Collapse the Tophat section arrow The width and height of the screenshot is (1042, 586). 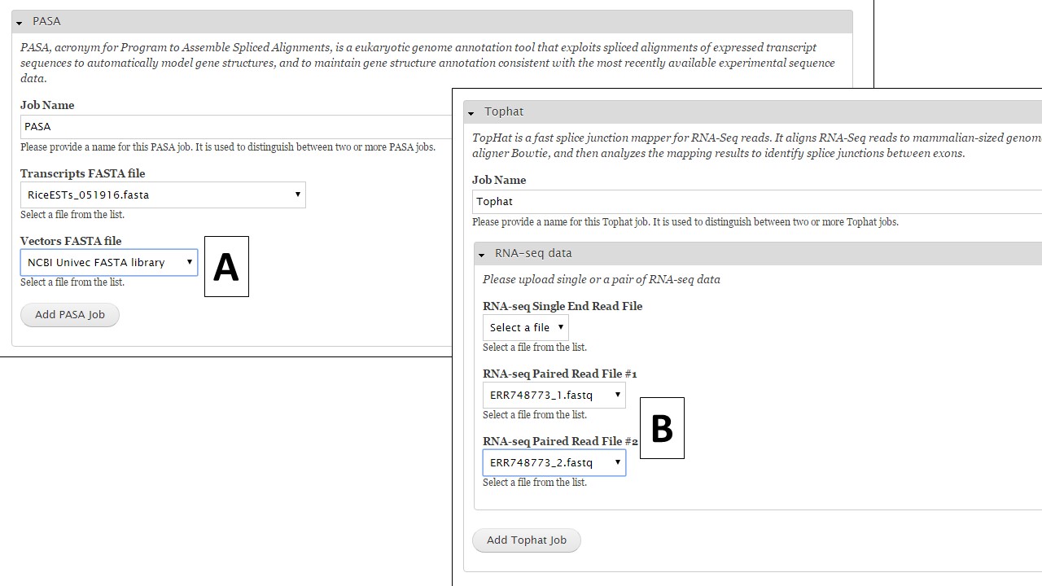pyautogui.click(x=471, y=113)
